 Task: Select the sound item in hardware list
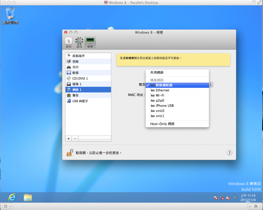[88, 96]
